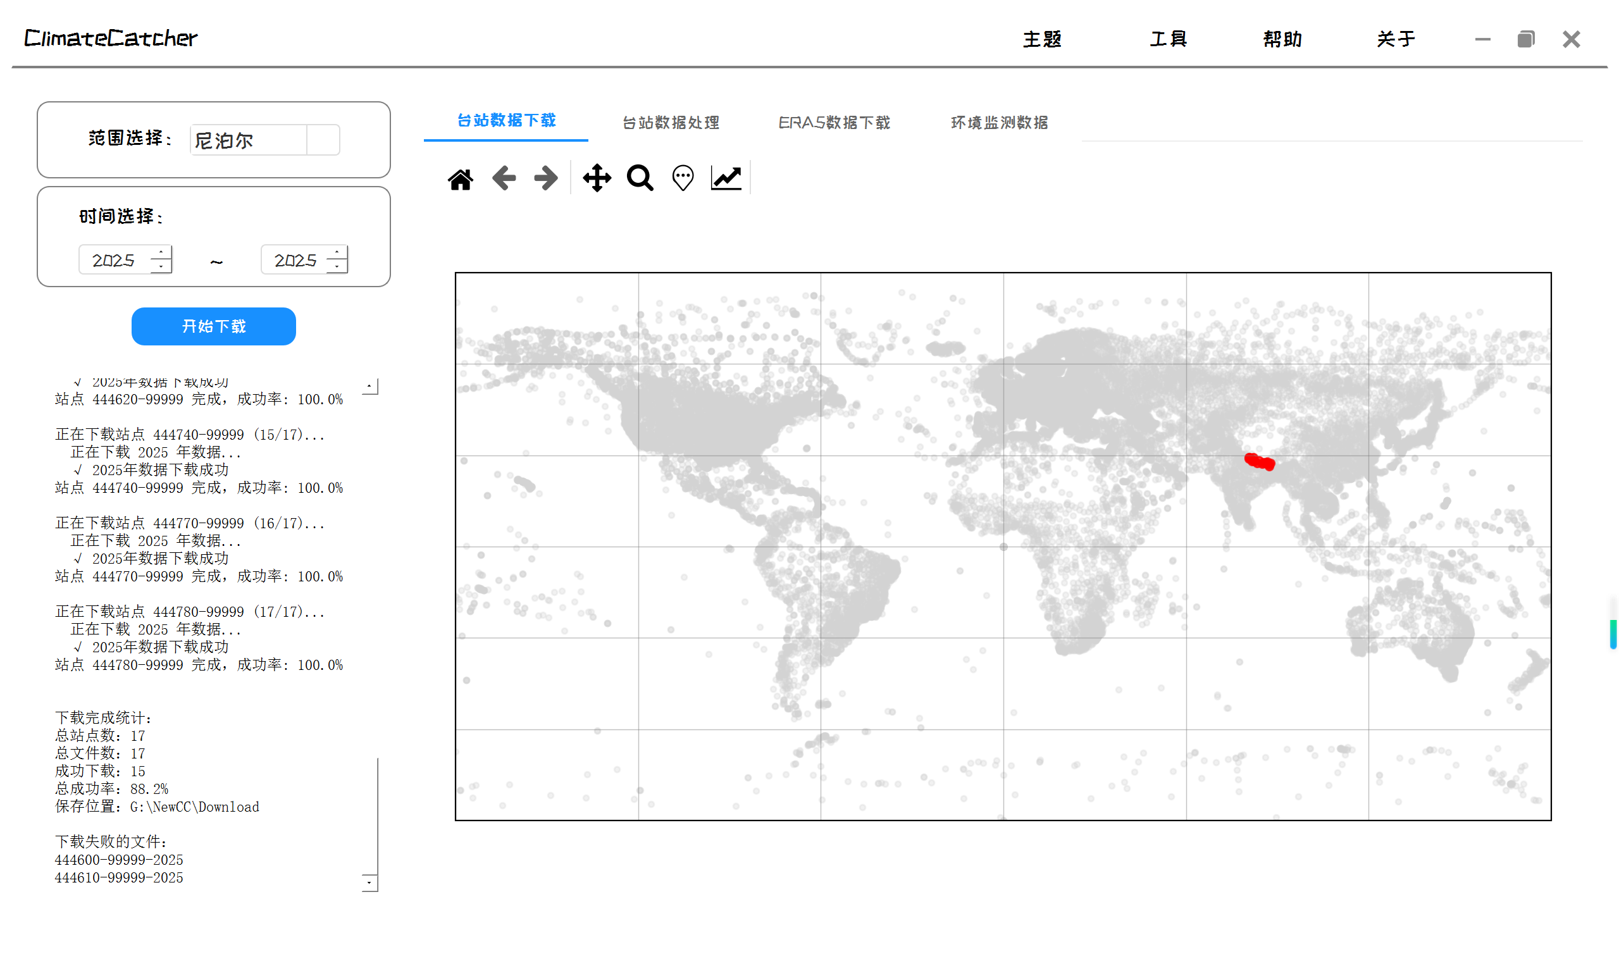Viewport: 1619px width, 966px height.
Task: Open the 范围选择 region dropdown
Action: [323, 140]
